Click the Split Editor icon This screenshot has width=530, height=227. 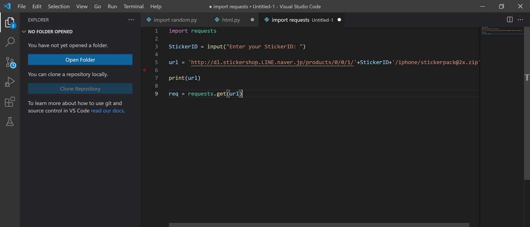pyautogui.click(x=510, y=19)
